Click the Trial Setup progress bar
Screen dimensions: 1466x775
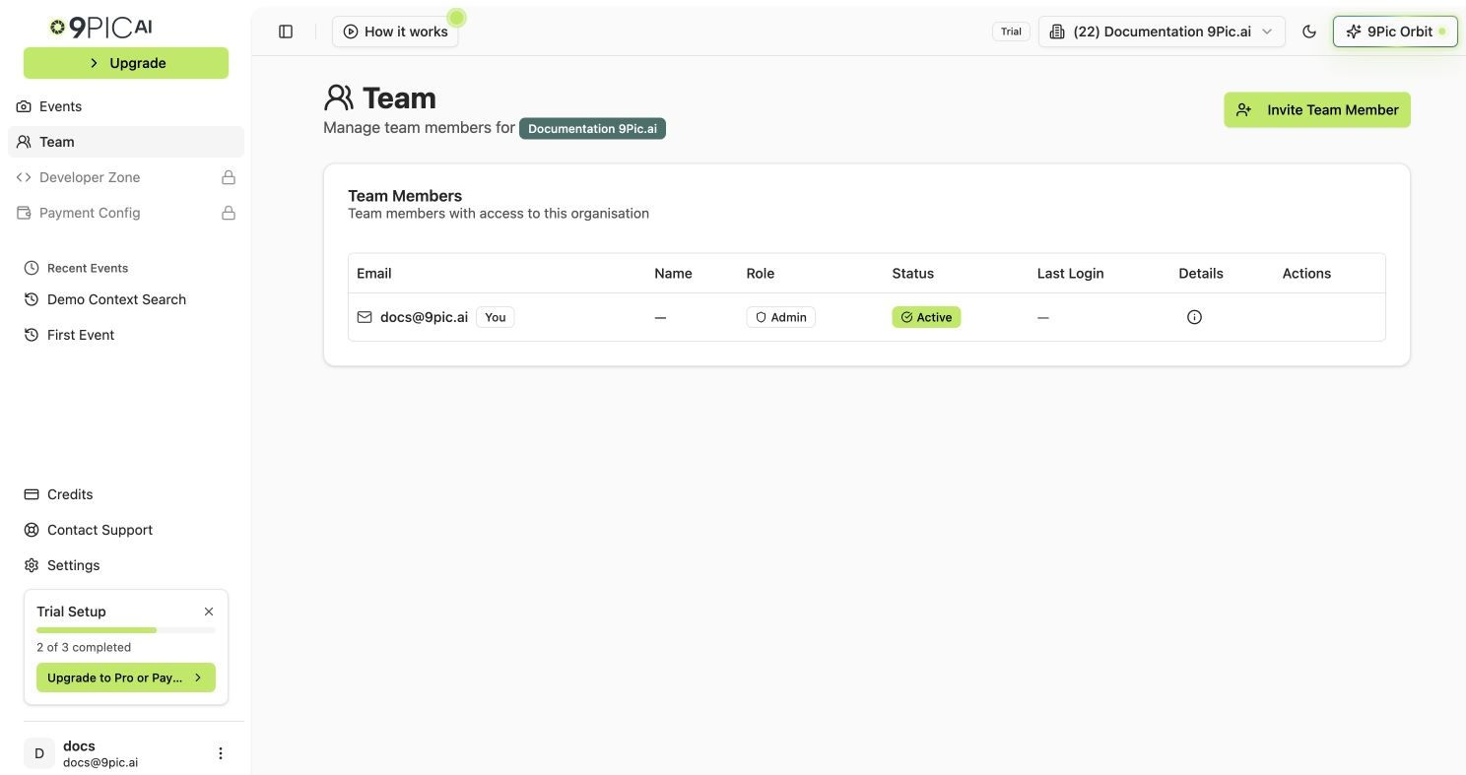126,630
